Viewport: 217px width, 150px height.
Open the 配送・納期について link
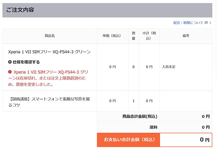188,23
